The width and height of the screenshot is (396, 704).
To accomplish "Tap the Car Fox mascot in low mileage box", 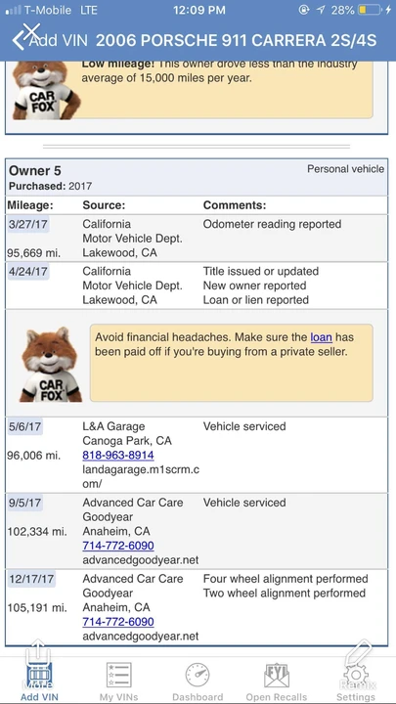I will pos(46,90).
